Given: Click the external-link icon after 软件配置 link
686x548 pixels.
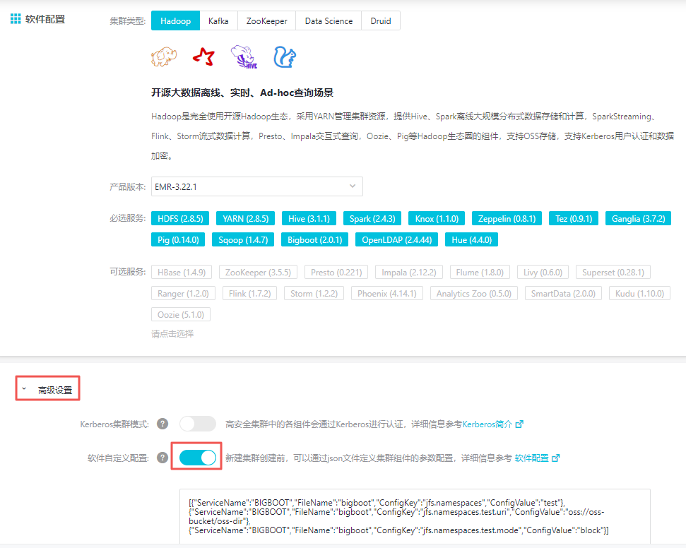Looking at the screenshot, I should [554, 458].
